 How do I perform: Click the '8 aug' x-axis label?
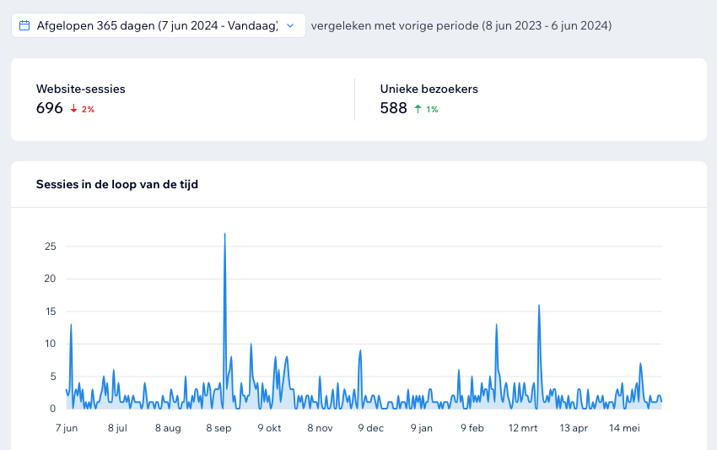(168, 428)
